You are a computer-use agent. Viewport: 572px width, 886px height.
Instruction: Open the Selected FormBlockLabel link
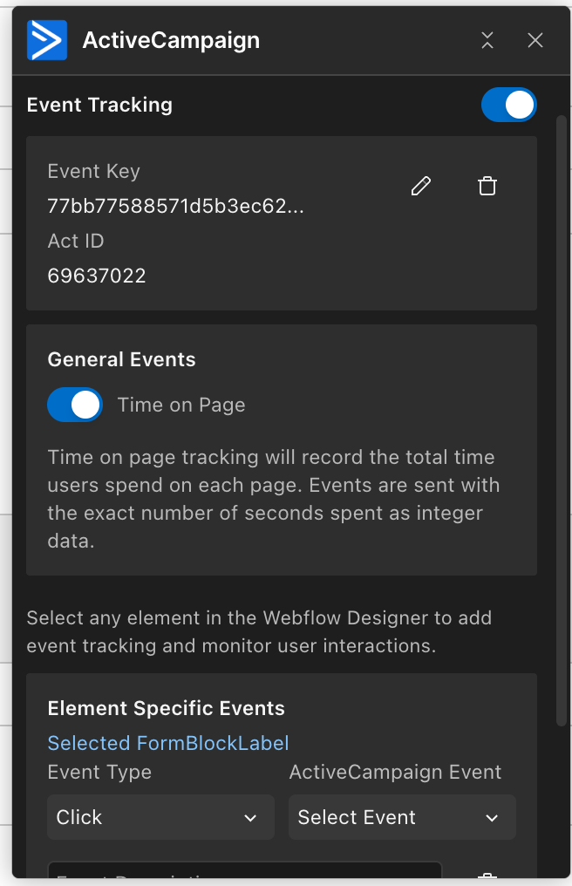167,743
